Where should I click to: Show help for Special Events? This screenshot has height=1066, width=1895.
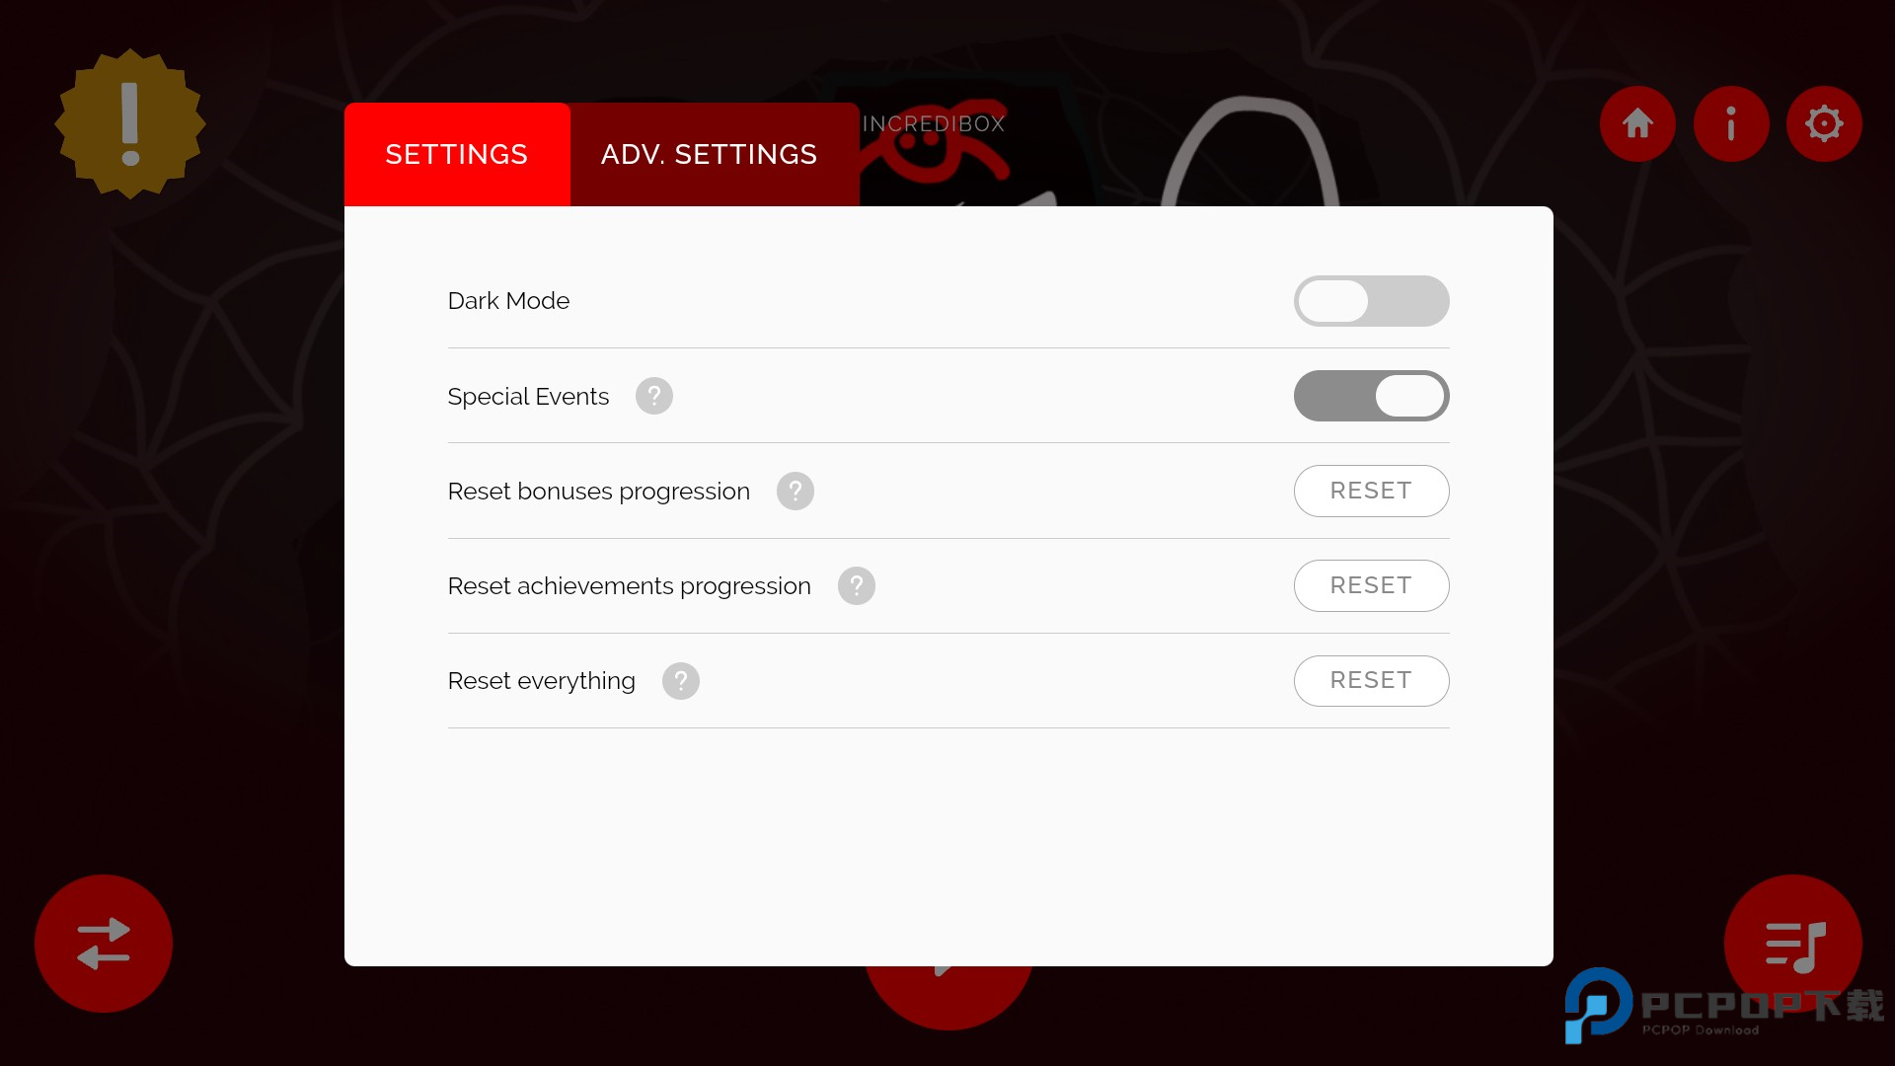(x=653, y=396)
